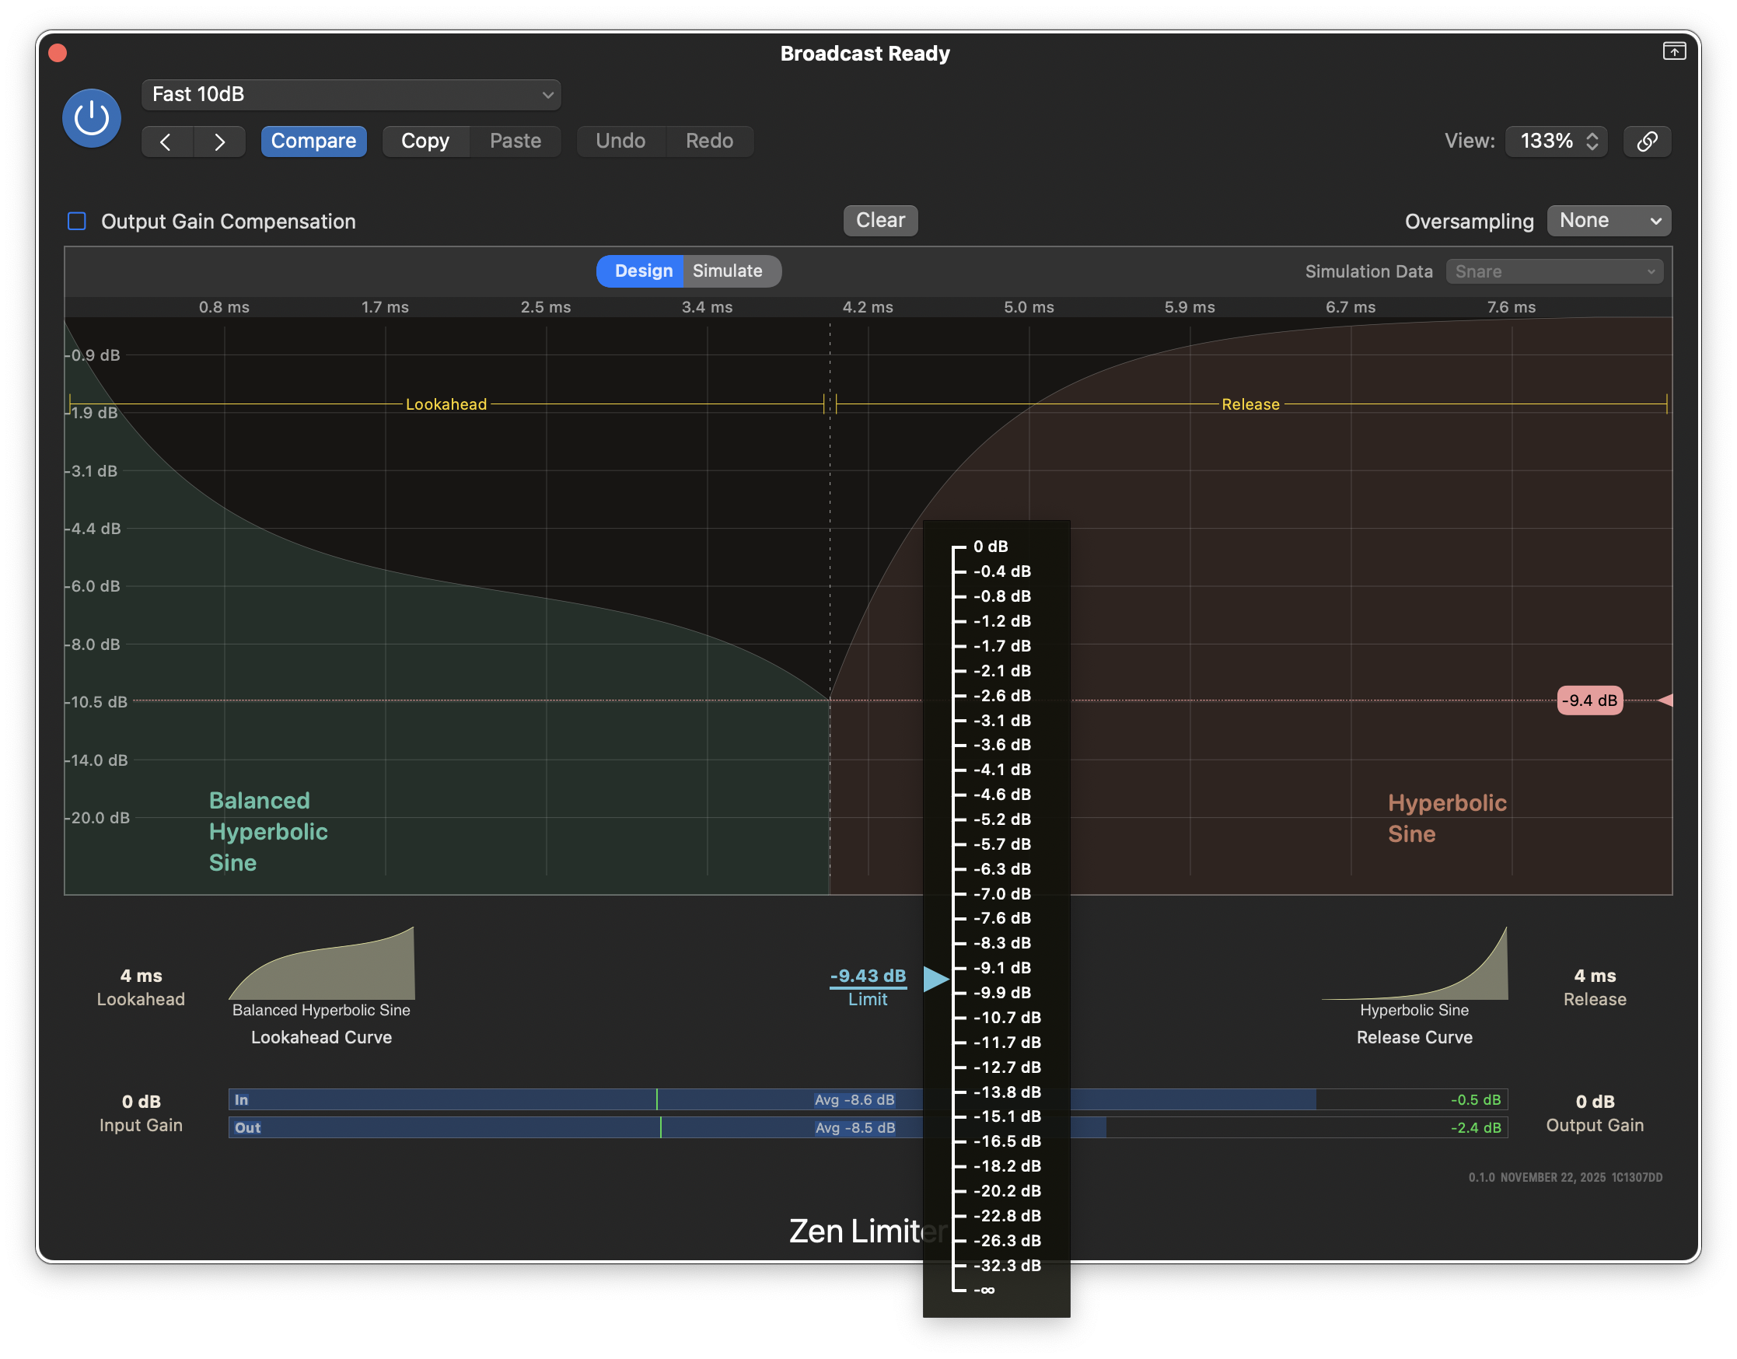1737x1359 pixels.
Task: Open the Fast 10dB preset dropdown
Action: [x=351, y=95]
